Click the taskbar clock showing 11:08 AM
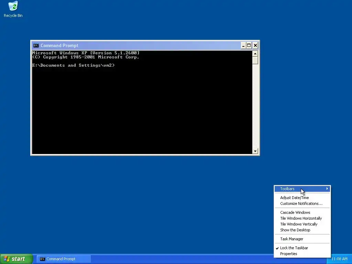The image size is (352, 264). (339, 259)
